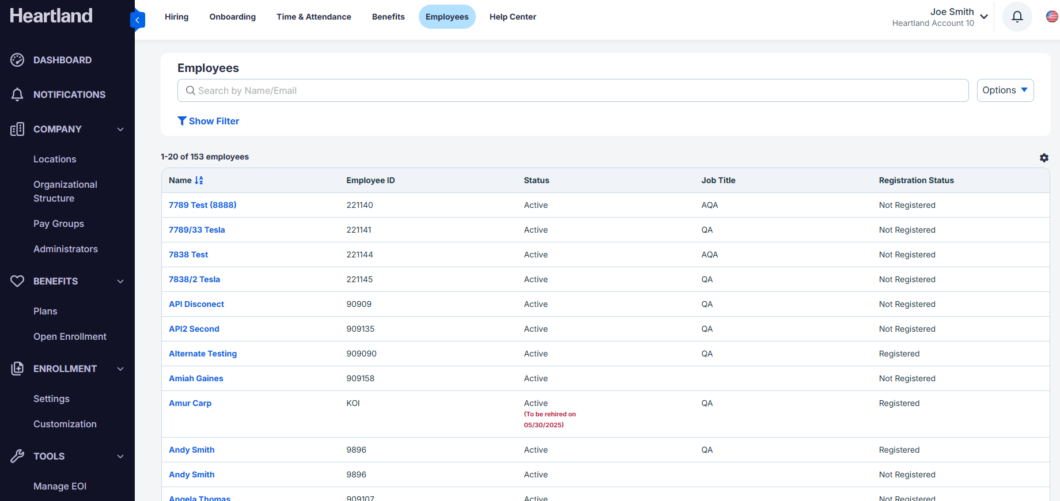Image resolution: width=1060 pixels, height=501 pixels.
Task: Open employee 7838/2 Tesla
Action: coord(194,279)
